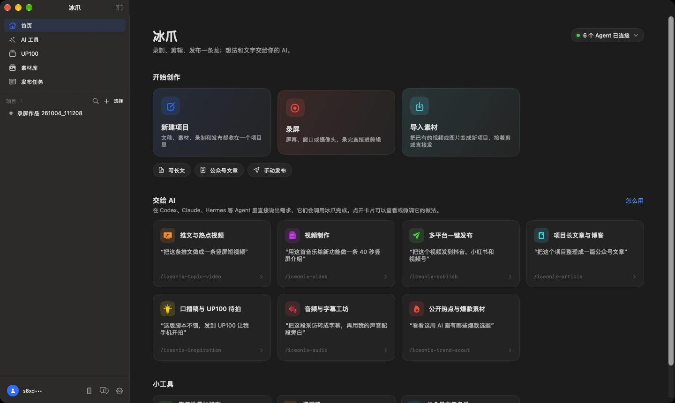The height and width of the screenshot is (403, 675).
Task: Click the 录屏 record icon
Action: click(x=295, y=108)
